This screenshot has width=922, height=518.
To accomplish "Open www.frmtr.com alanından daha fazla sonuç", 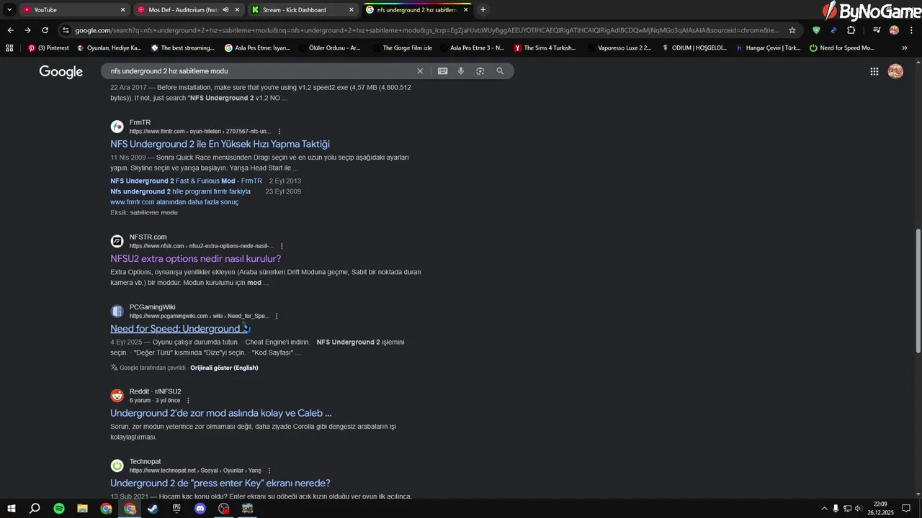I will coord(174,202).
